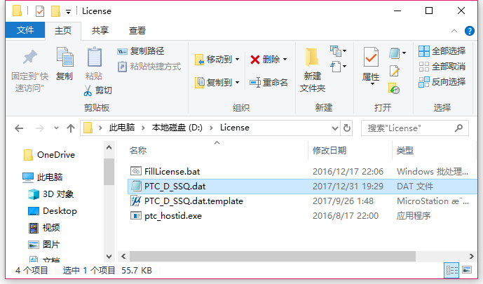Click 反向选择 (Invert selection) button
This screenshot has width=483, height=284.
[442, 82]
